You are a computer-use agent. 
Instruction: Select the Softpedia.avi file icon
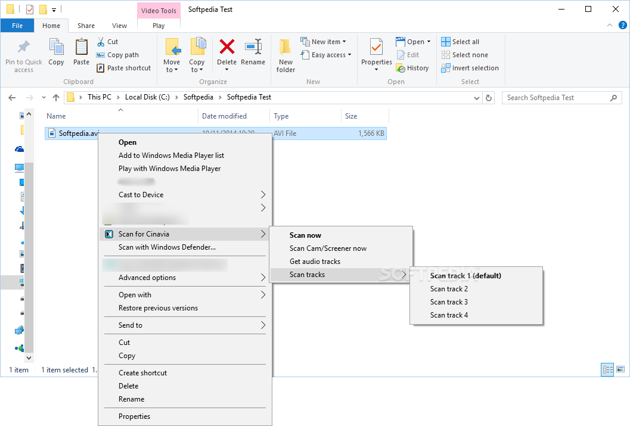52,133
